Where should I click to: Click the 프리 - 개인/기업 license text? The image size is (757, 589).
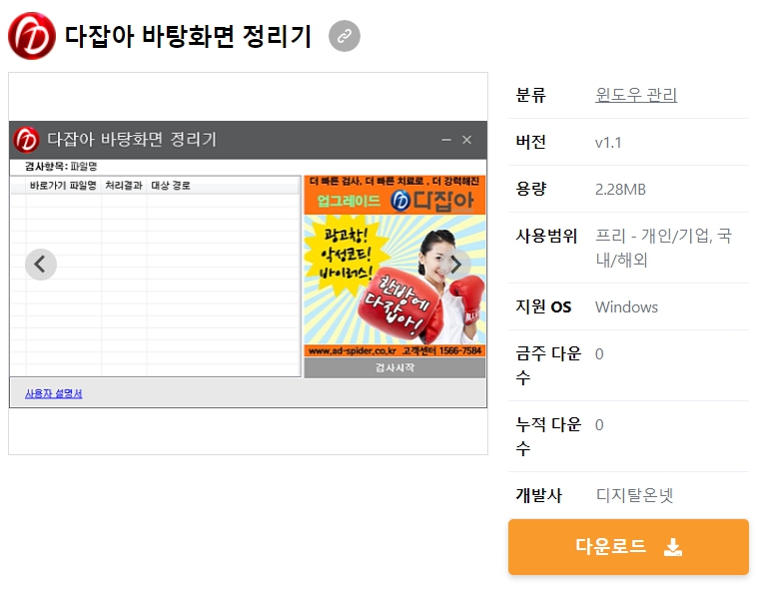click(x=663, y=248)
